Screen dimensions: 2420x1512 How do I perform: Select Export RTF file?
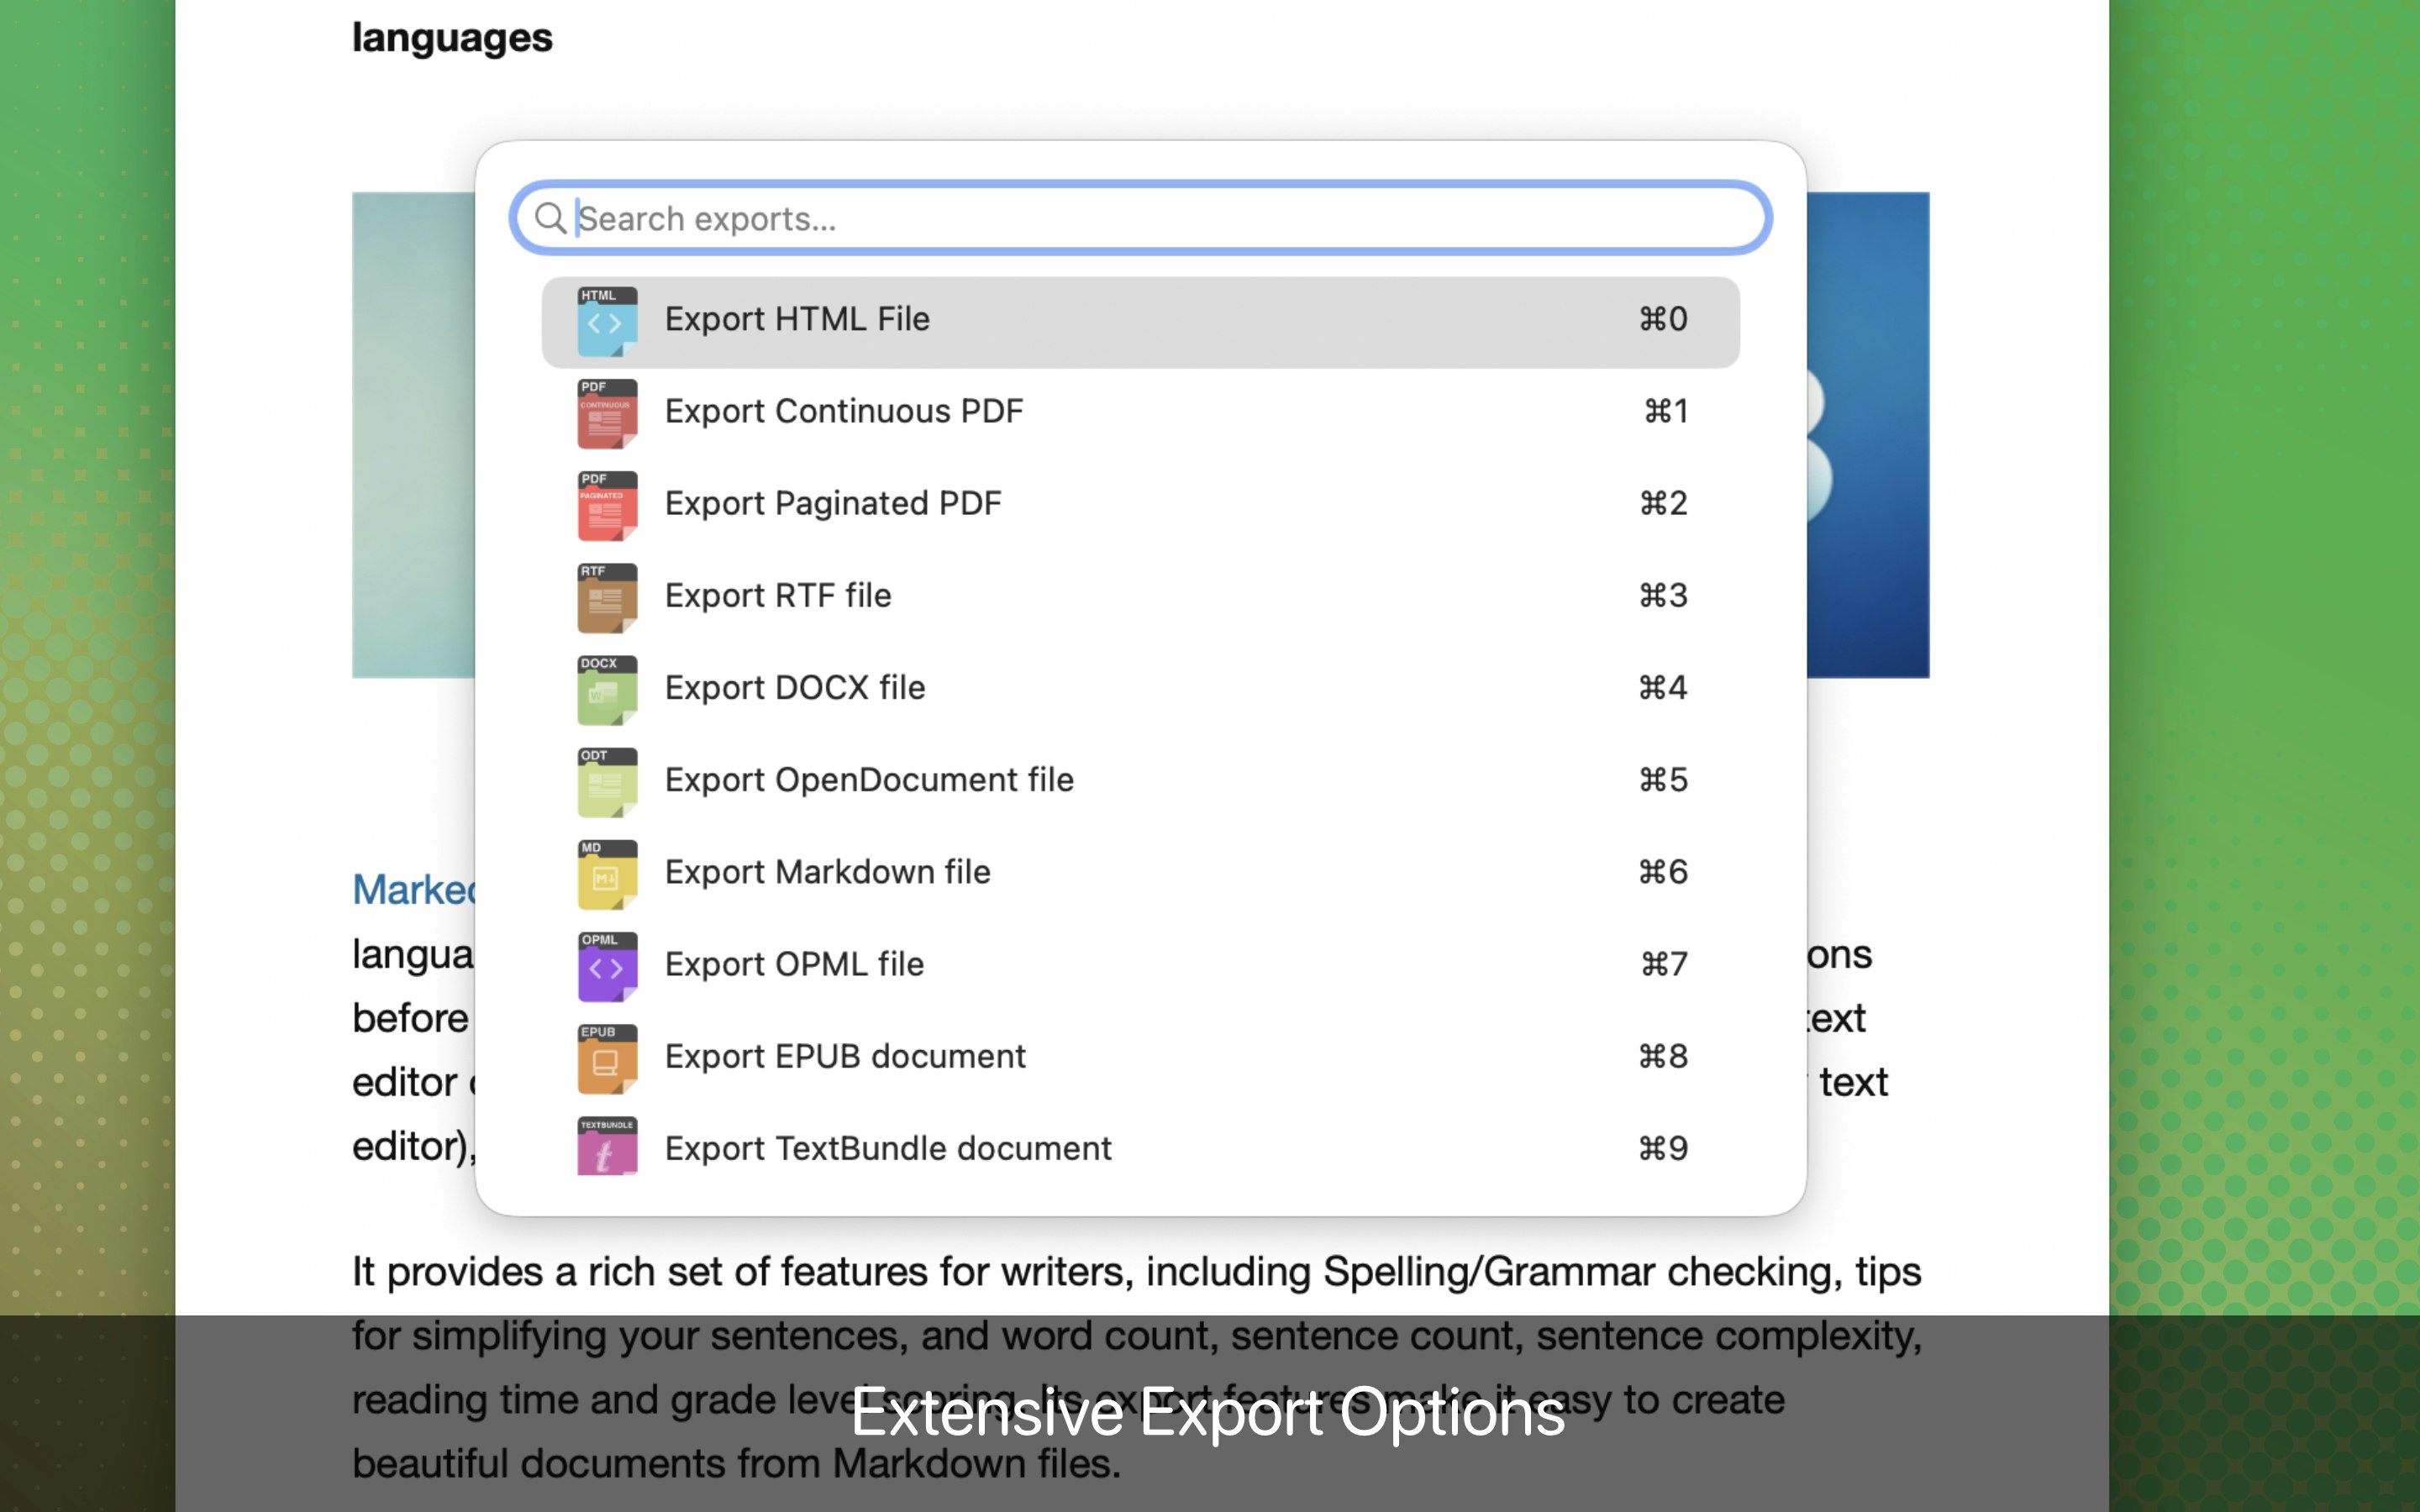1140,596
